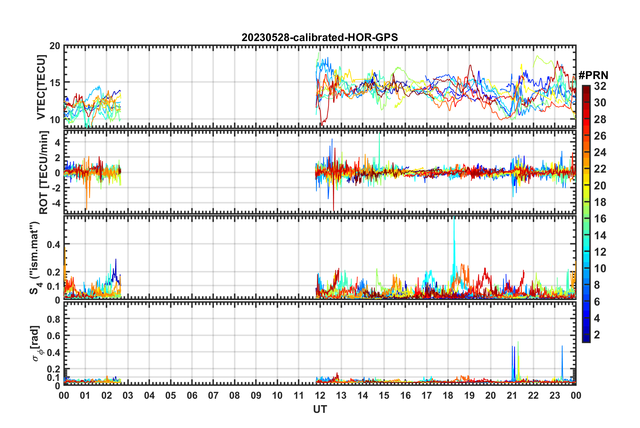Click UT axis tick label 17

pyautogui.click(x=427, y=395)
